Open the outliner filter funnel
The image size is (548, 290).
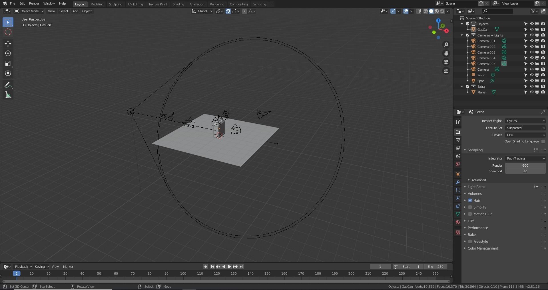point(534,11)
